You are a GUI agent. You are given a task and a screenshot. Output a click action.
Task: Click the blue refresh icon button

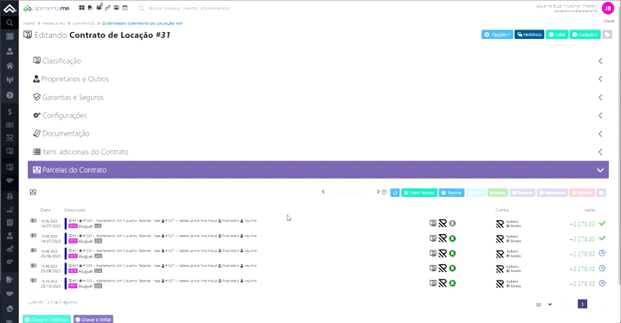395,193
